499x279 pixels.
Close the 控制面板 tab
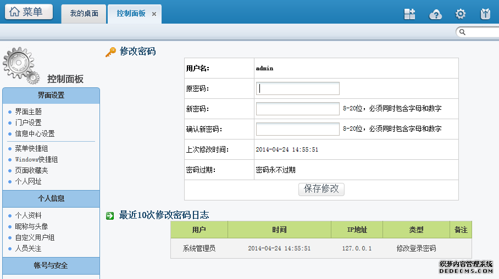pos(154,14)
